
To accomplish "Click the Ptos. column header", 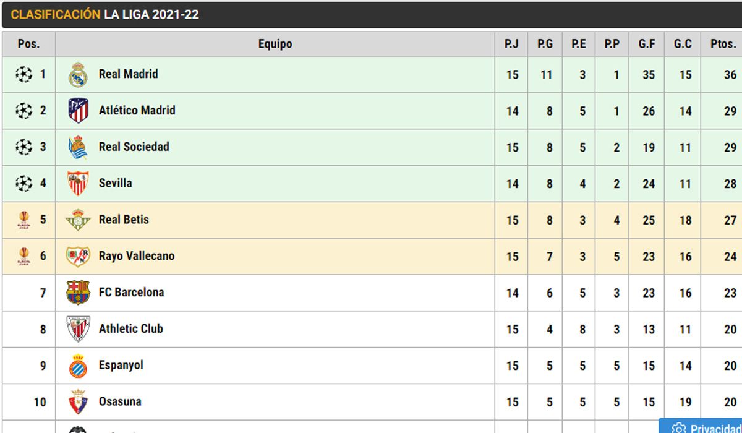I will pyautogui.click(x=723, y=44).
